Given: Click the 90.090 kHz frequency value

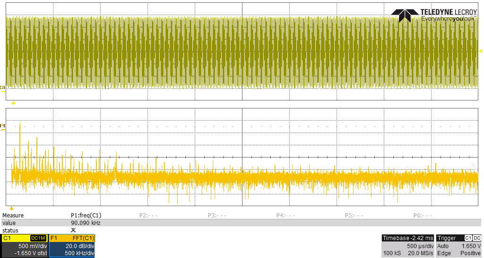Looking at the screenshot, I should [x=86, y=223].
